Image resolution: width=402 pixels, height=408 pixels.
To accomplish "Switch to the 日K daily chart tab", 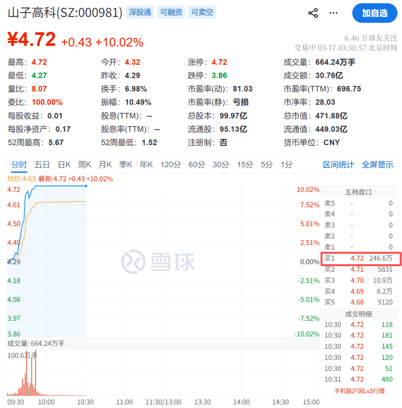I will 63,165.
